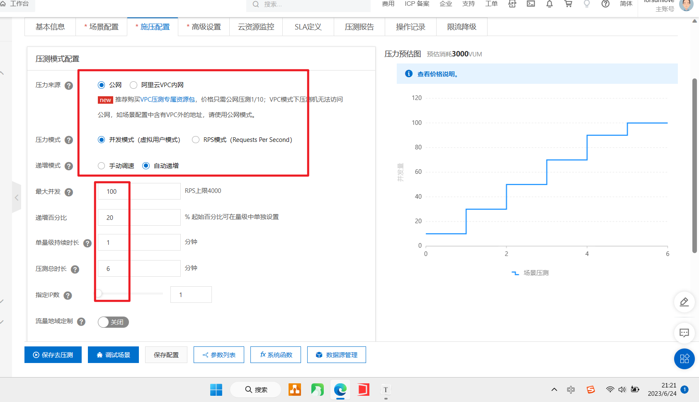The width and height of the screenshot is (699, 402).
Task: Expand hidden taskbar icons
Action: [x=554, y=389]
